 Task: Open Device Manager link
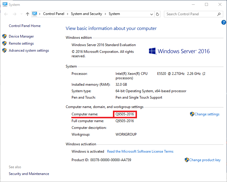pyautogui.click(x=21, y=36)
